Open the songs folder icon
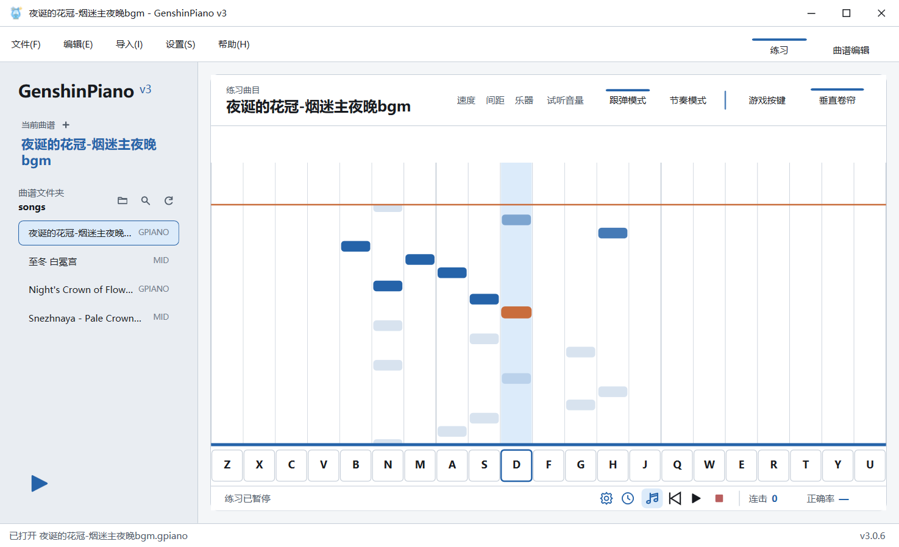This screenshot has width=899, height=547. (x=123, y=200)
